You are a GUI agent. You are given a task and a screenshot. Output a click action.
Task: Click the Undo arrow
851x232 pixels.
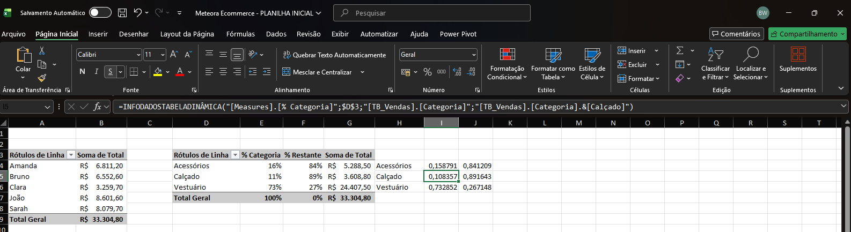[138, 13]
